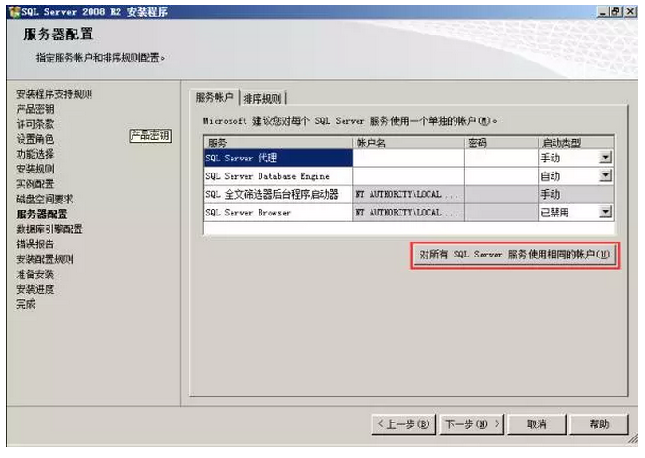This screenshot has width=645, height=458.
Task: Click 错误报告 step in sidebar
Action: [x=35, y=243]
